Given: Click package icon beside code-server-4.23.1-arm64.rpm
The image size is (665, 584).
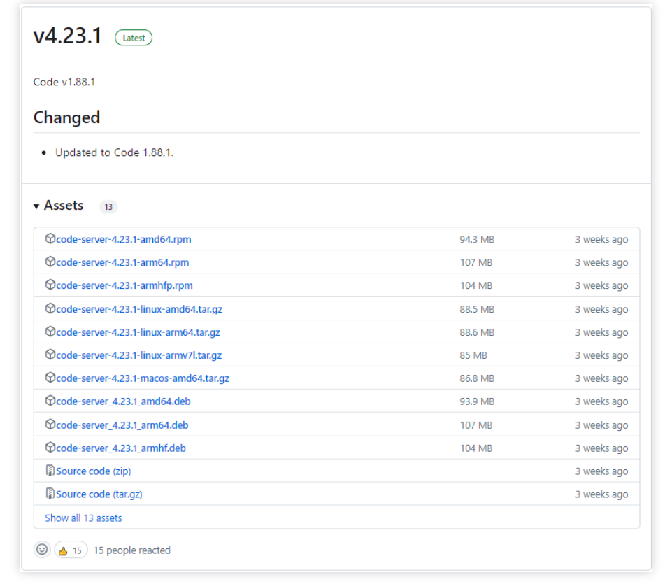Looking at the screenshot, I should pyautogui.click(x=50, y=262).
